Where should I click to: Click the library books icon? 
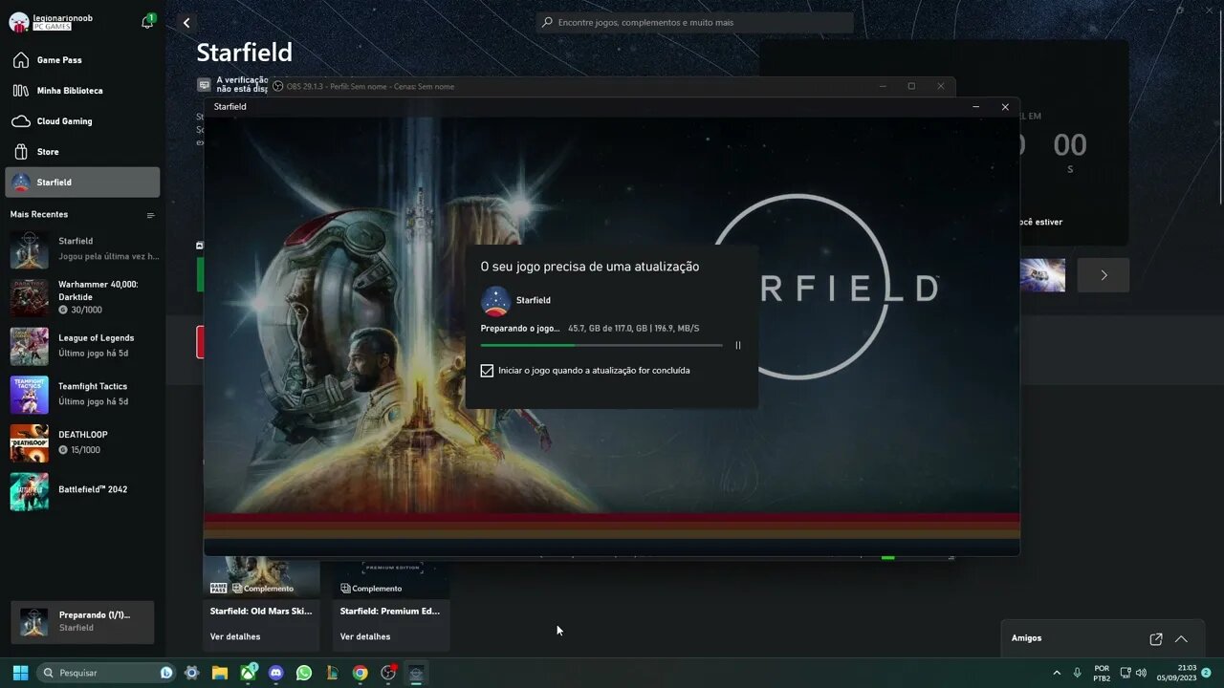pos(21,91)
